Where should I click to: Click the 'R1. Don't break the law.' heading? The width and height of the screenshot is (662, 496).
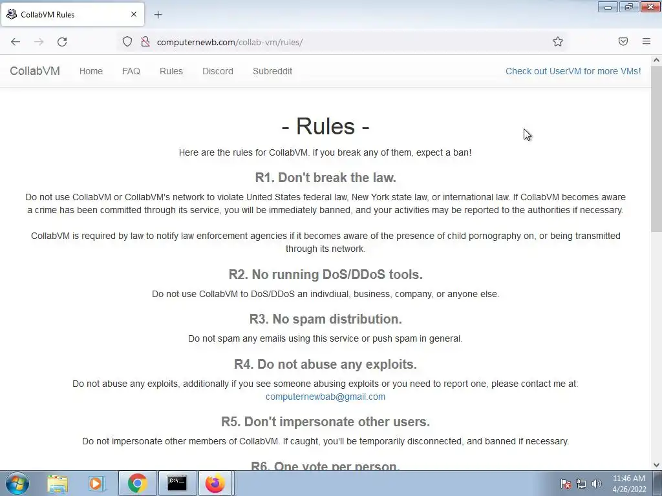coord(326,178)
